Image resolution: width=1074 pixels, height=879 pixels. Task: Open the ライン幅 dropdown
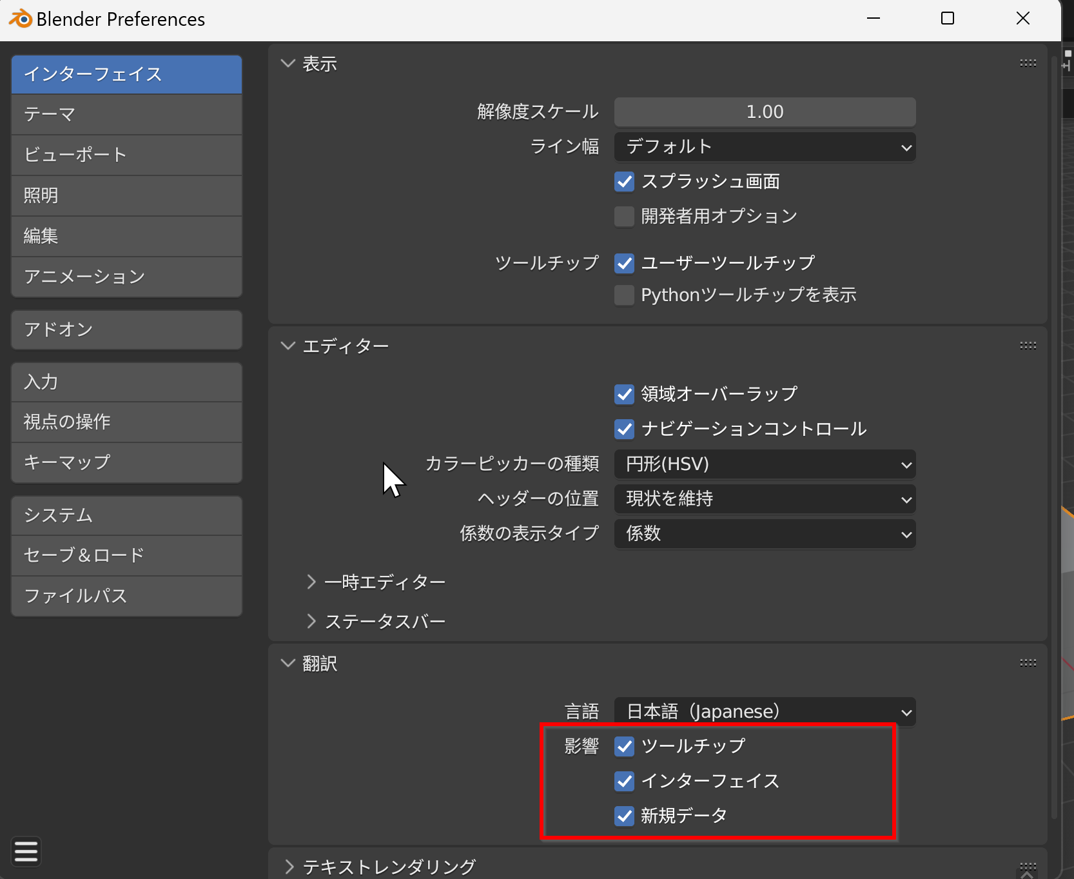click(765, 147)
